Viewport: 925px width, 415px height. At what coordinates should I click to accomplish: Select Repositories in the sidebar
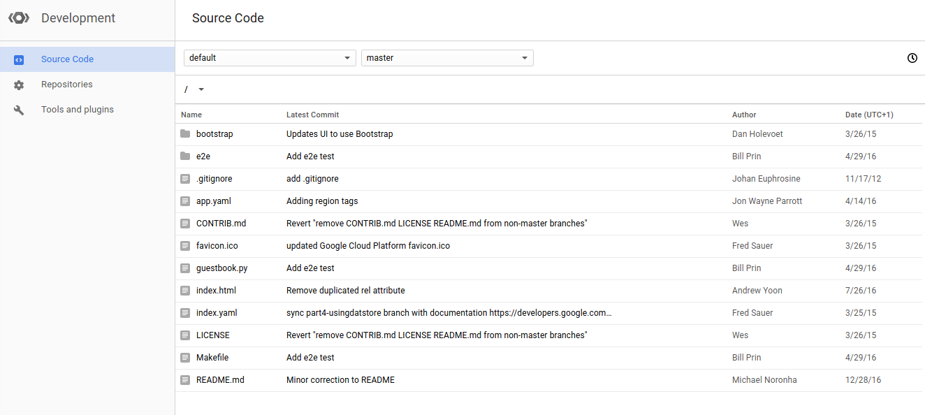(x=67, y=85)
